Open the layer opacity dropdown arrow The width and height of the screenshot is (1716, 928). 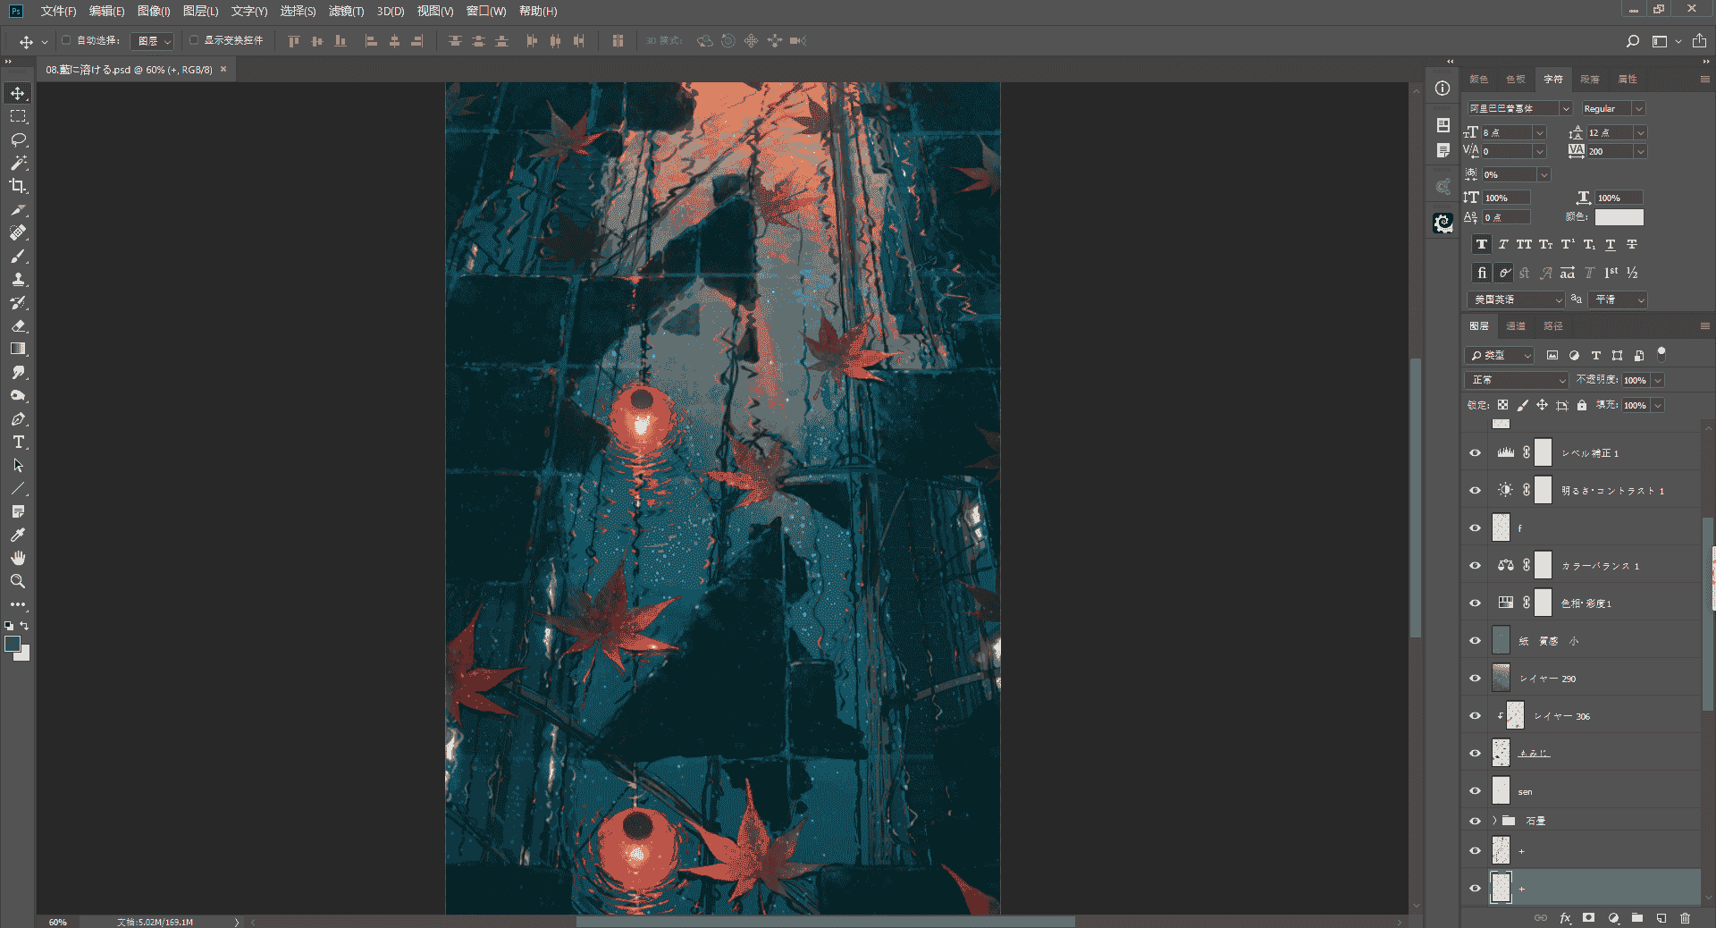coord(1658,380)
